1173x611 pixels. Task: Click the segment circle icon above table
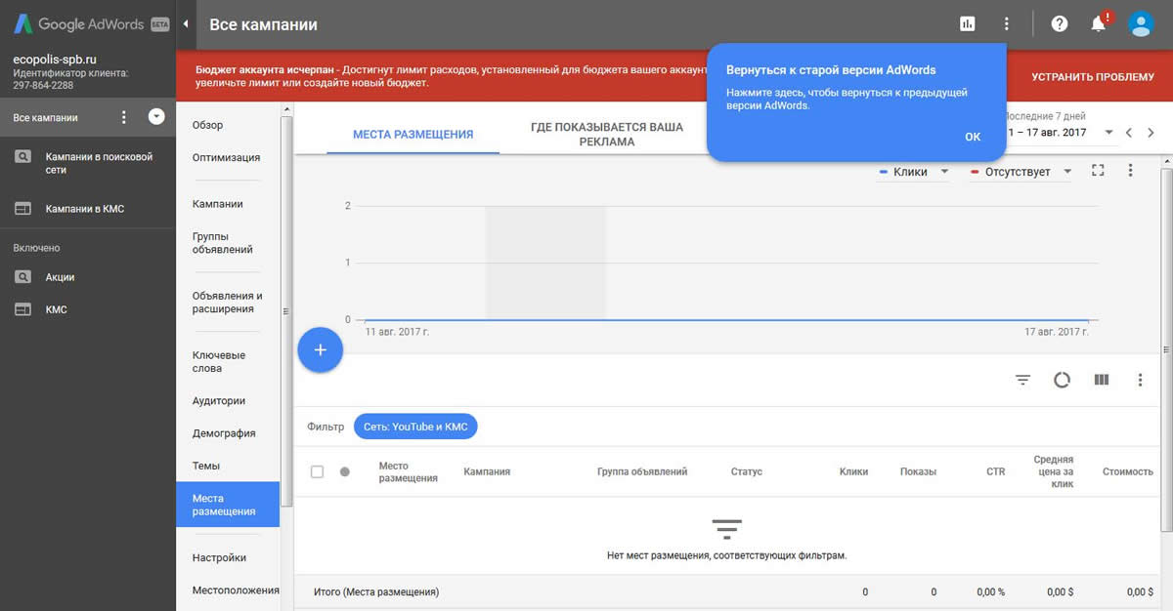(x=1063, y=380)
